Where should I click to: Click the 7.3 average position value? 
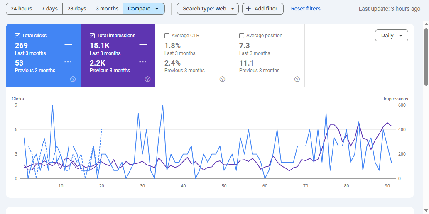(x=244, y=45)
